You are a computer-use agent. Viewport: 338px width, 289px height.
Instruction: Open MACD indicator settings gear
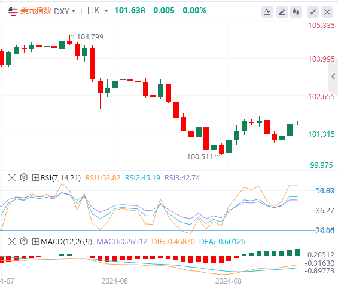(x=24, y=241)
